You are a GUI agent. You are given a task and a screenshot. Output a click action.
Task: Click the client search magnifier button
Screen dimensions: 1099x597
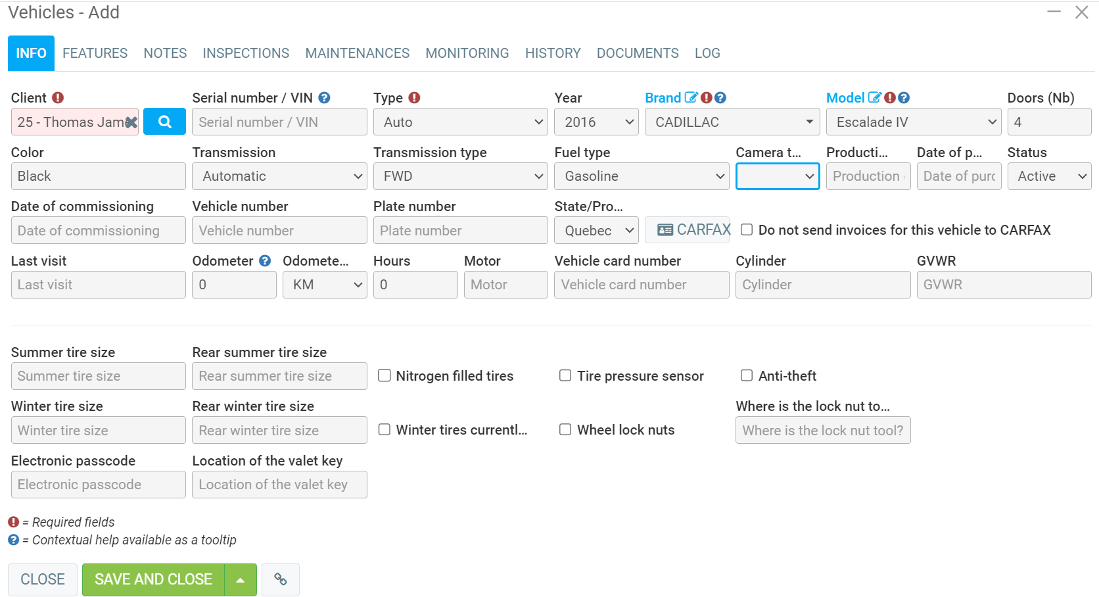pyautogui.click(x=164, y=122)
